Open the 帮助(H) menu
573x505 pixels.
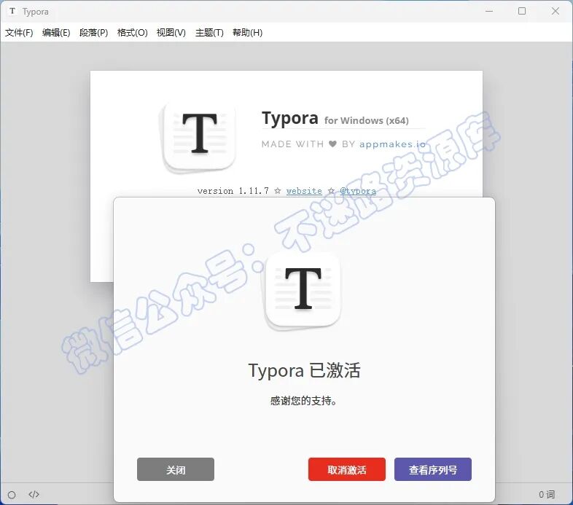pyautogui.click(x=247, y=33)
